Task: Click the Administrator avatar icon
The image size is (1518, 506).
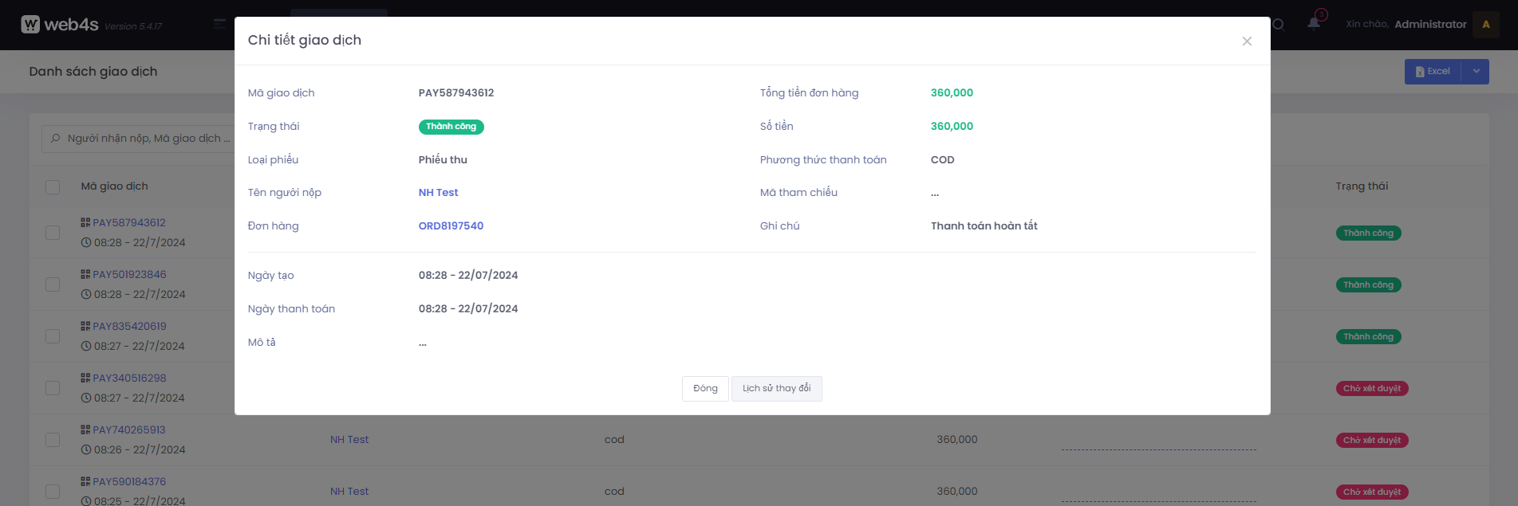Action: [x=1486, y=25]
